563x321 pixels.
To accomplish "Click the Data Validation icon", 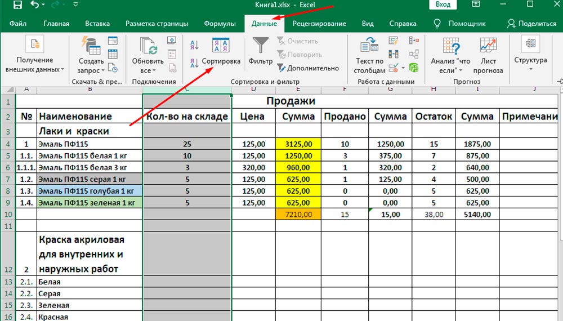I will 394,68.
